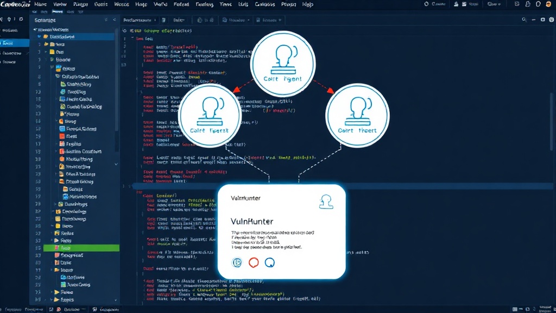556x313 pixels.
Task: Click the circle icon before the title bar search label
Action: [426, 4]
